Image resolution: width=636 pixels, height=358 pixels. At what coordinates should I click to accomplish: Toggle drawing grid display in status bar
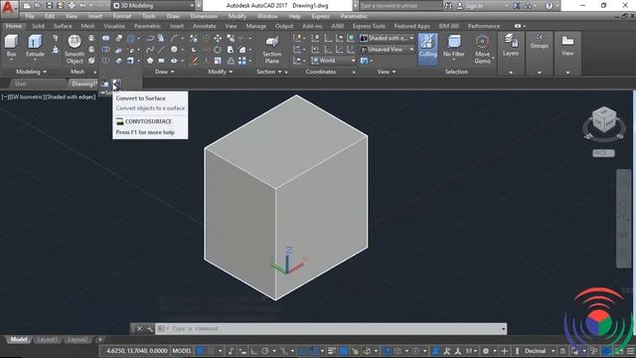(201, 351)
